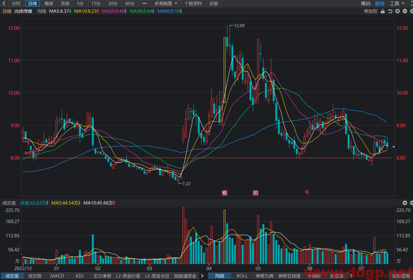Zoom in chart with plus icon
The image size is (413, 280).
[397, 11]
